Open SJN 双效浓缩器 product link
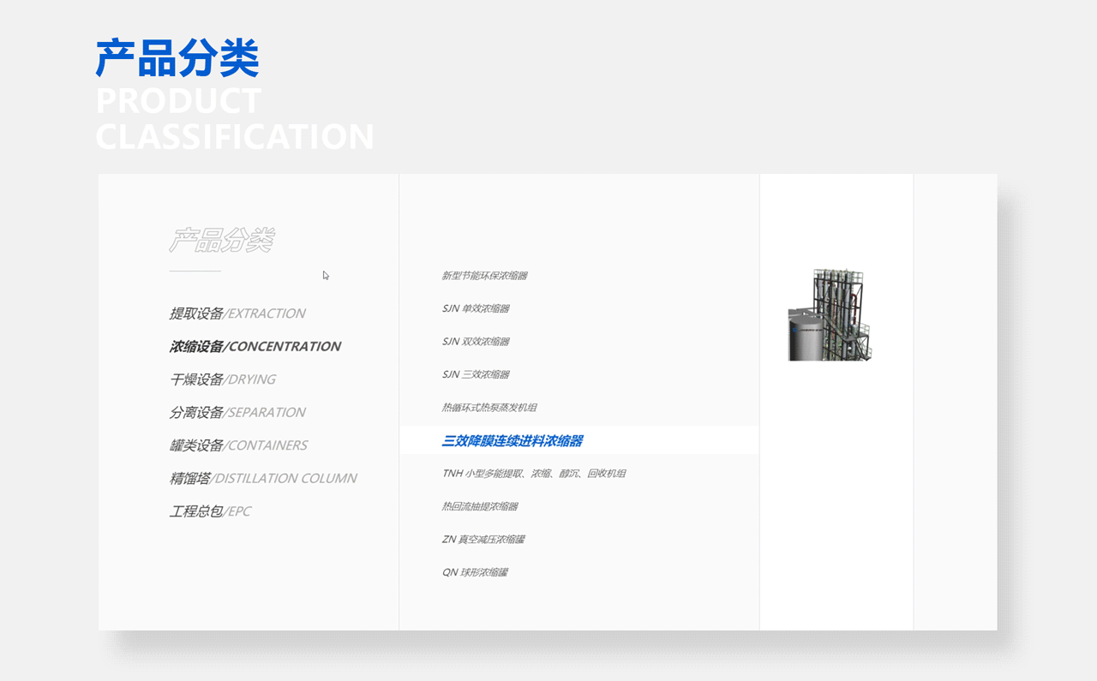The width and height of the screenshot is (1097, 681). [476, 342]
